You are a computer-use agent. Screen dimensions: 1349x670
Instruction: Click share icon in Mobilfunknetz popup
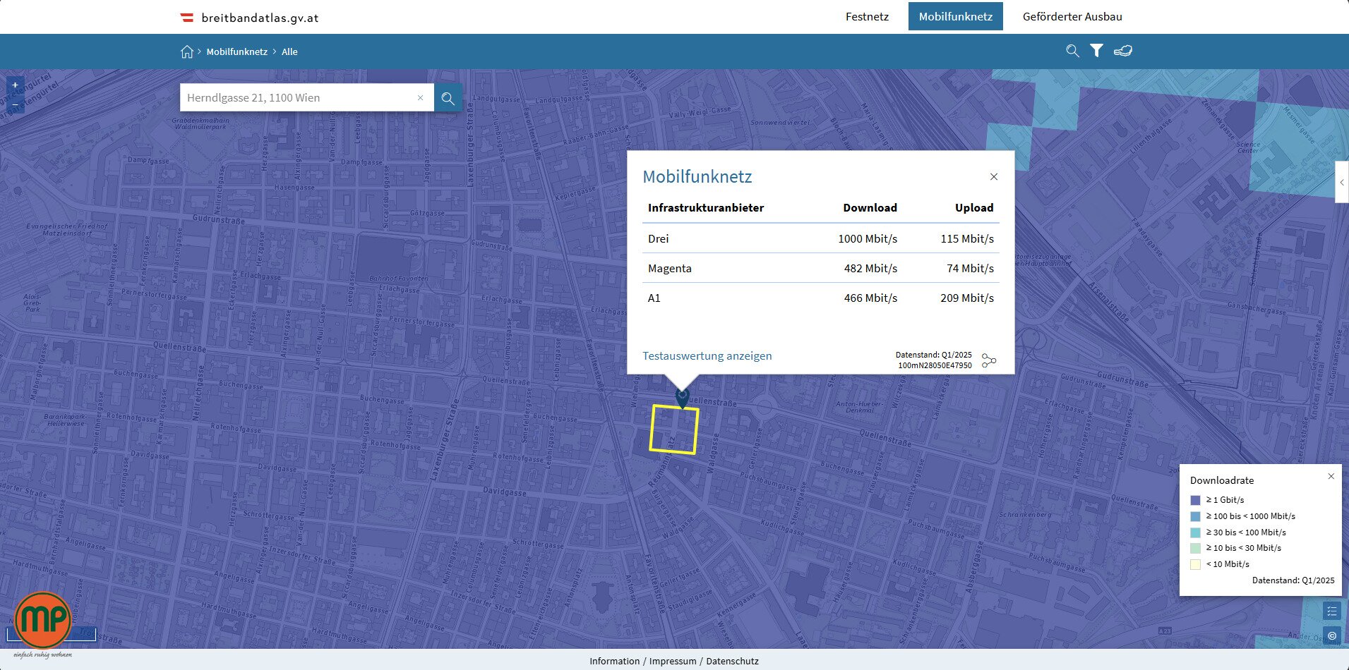pos(989,360)
